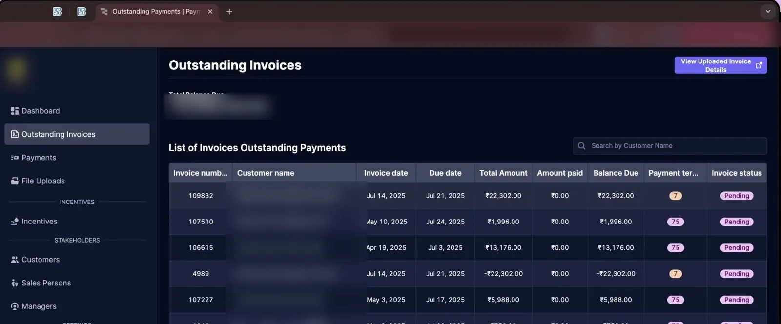Click invoice number 107227

click(x=201, y=300)
